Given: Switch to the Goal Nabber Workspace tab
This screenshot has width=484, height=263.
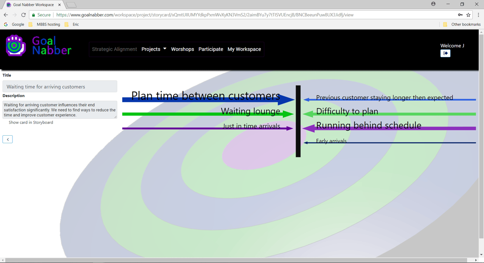Looking at the screenshot, I should pos(33,5).
